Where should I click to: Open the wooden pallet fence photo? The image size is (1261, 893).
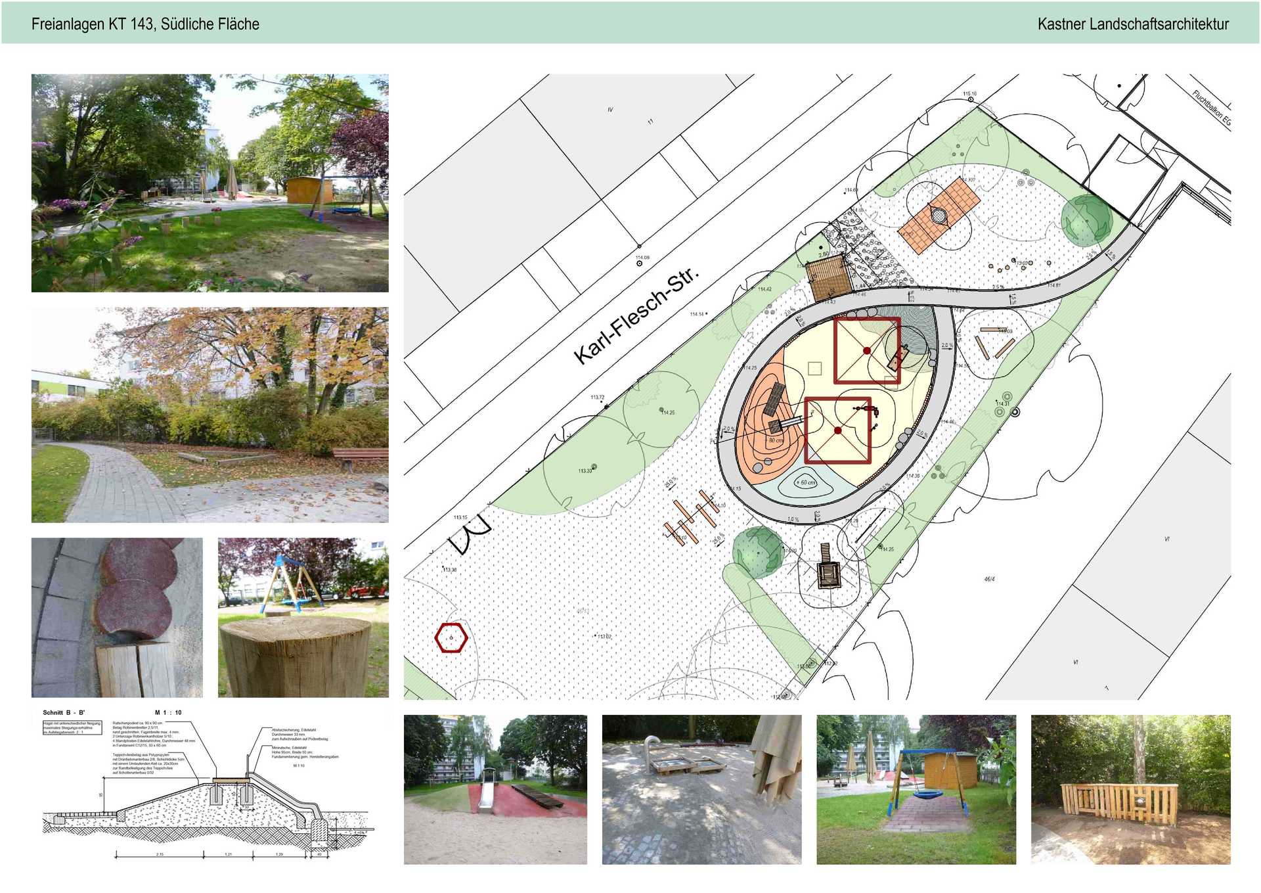tap(1130, 789)
